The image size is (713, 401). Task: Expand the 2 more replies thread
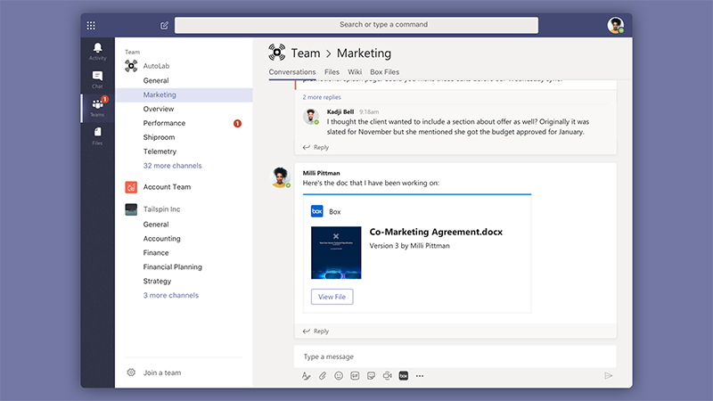[322, 97]
